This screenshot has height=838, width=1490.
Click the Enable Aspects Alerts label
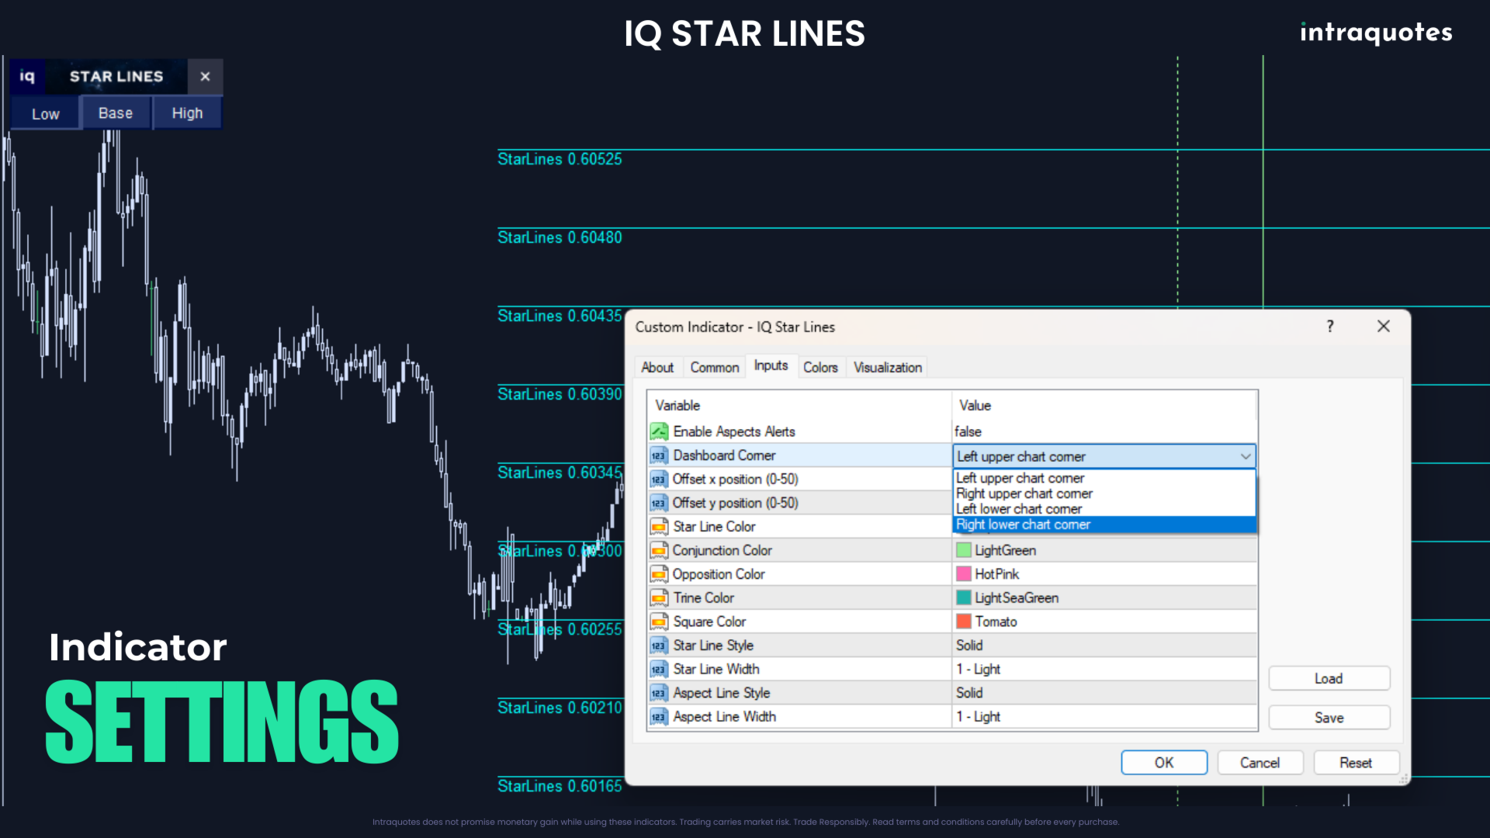click(x=734, y=431)
